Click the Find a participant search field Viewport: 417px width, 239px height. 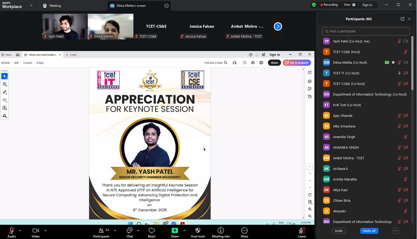click(366, 31)
